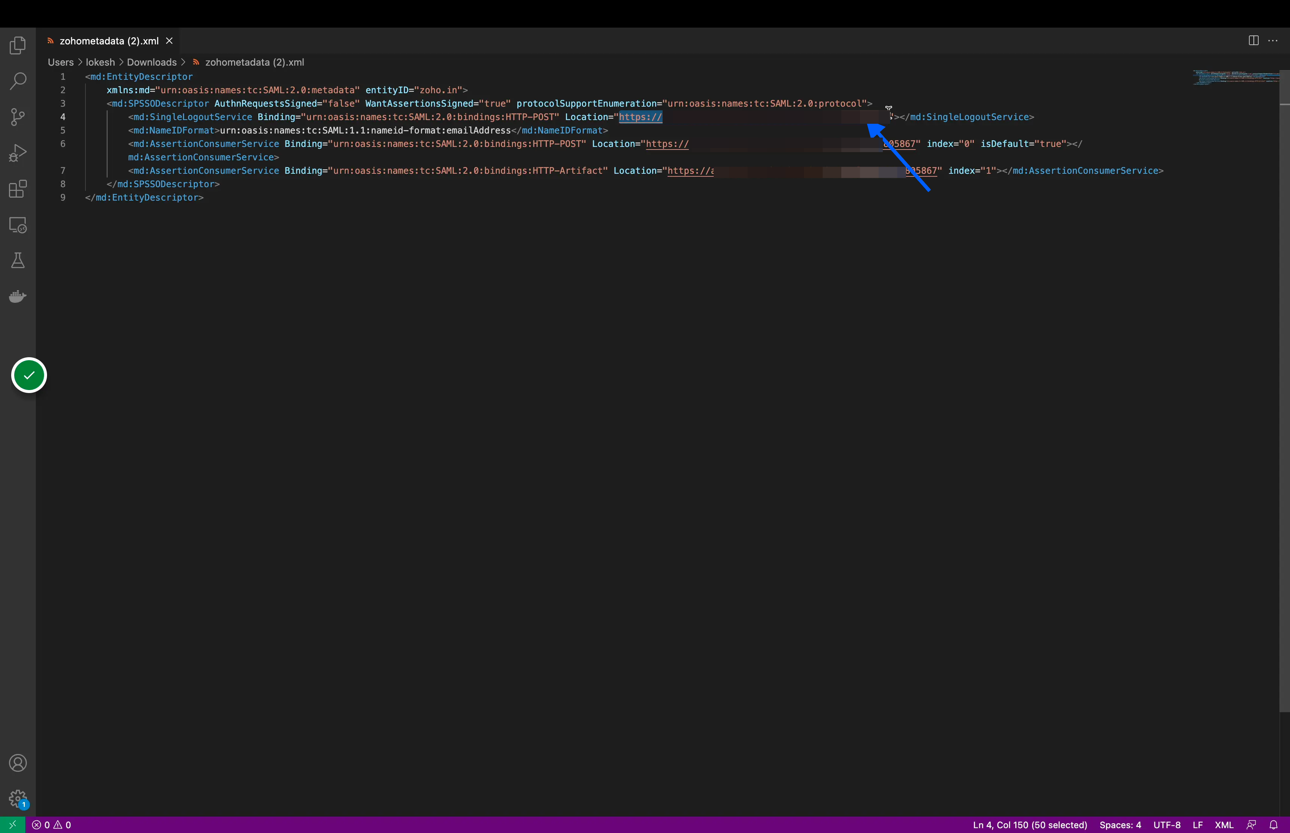Viewport: 1290px width, 833px height.
Task: Open the https:// link on line 6
Action: pos(667,144)
